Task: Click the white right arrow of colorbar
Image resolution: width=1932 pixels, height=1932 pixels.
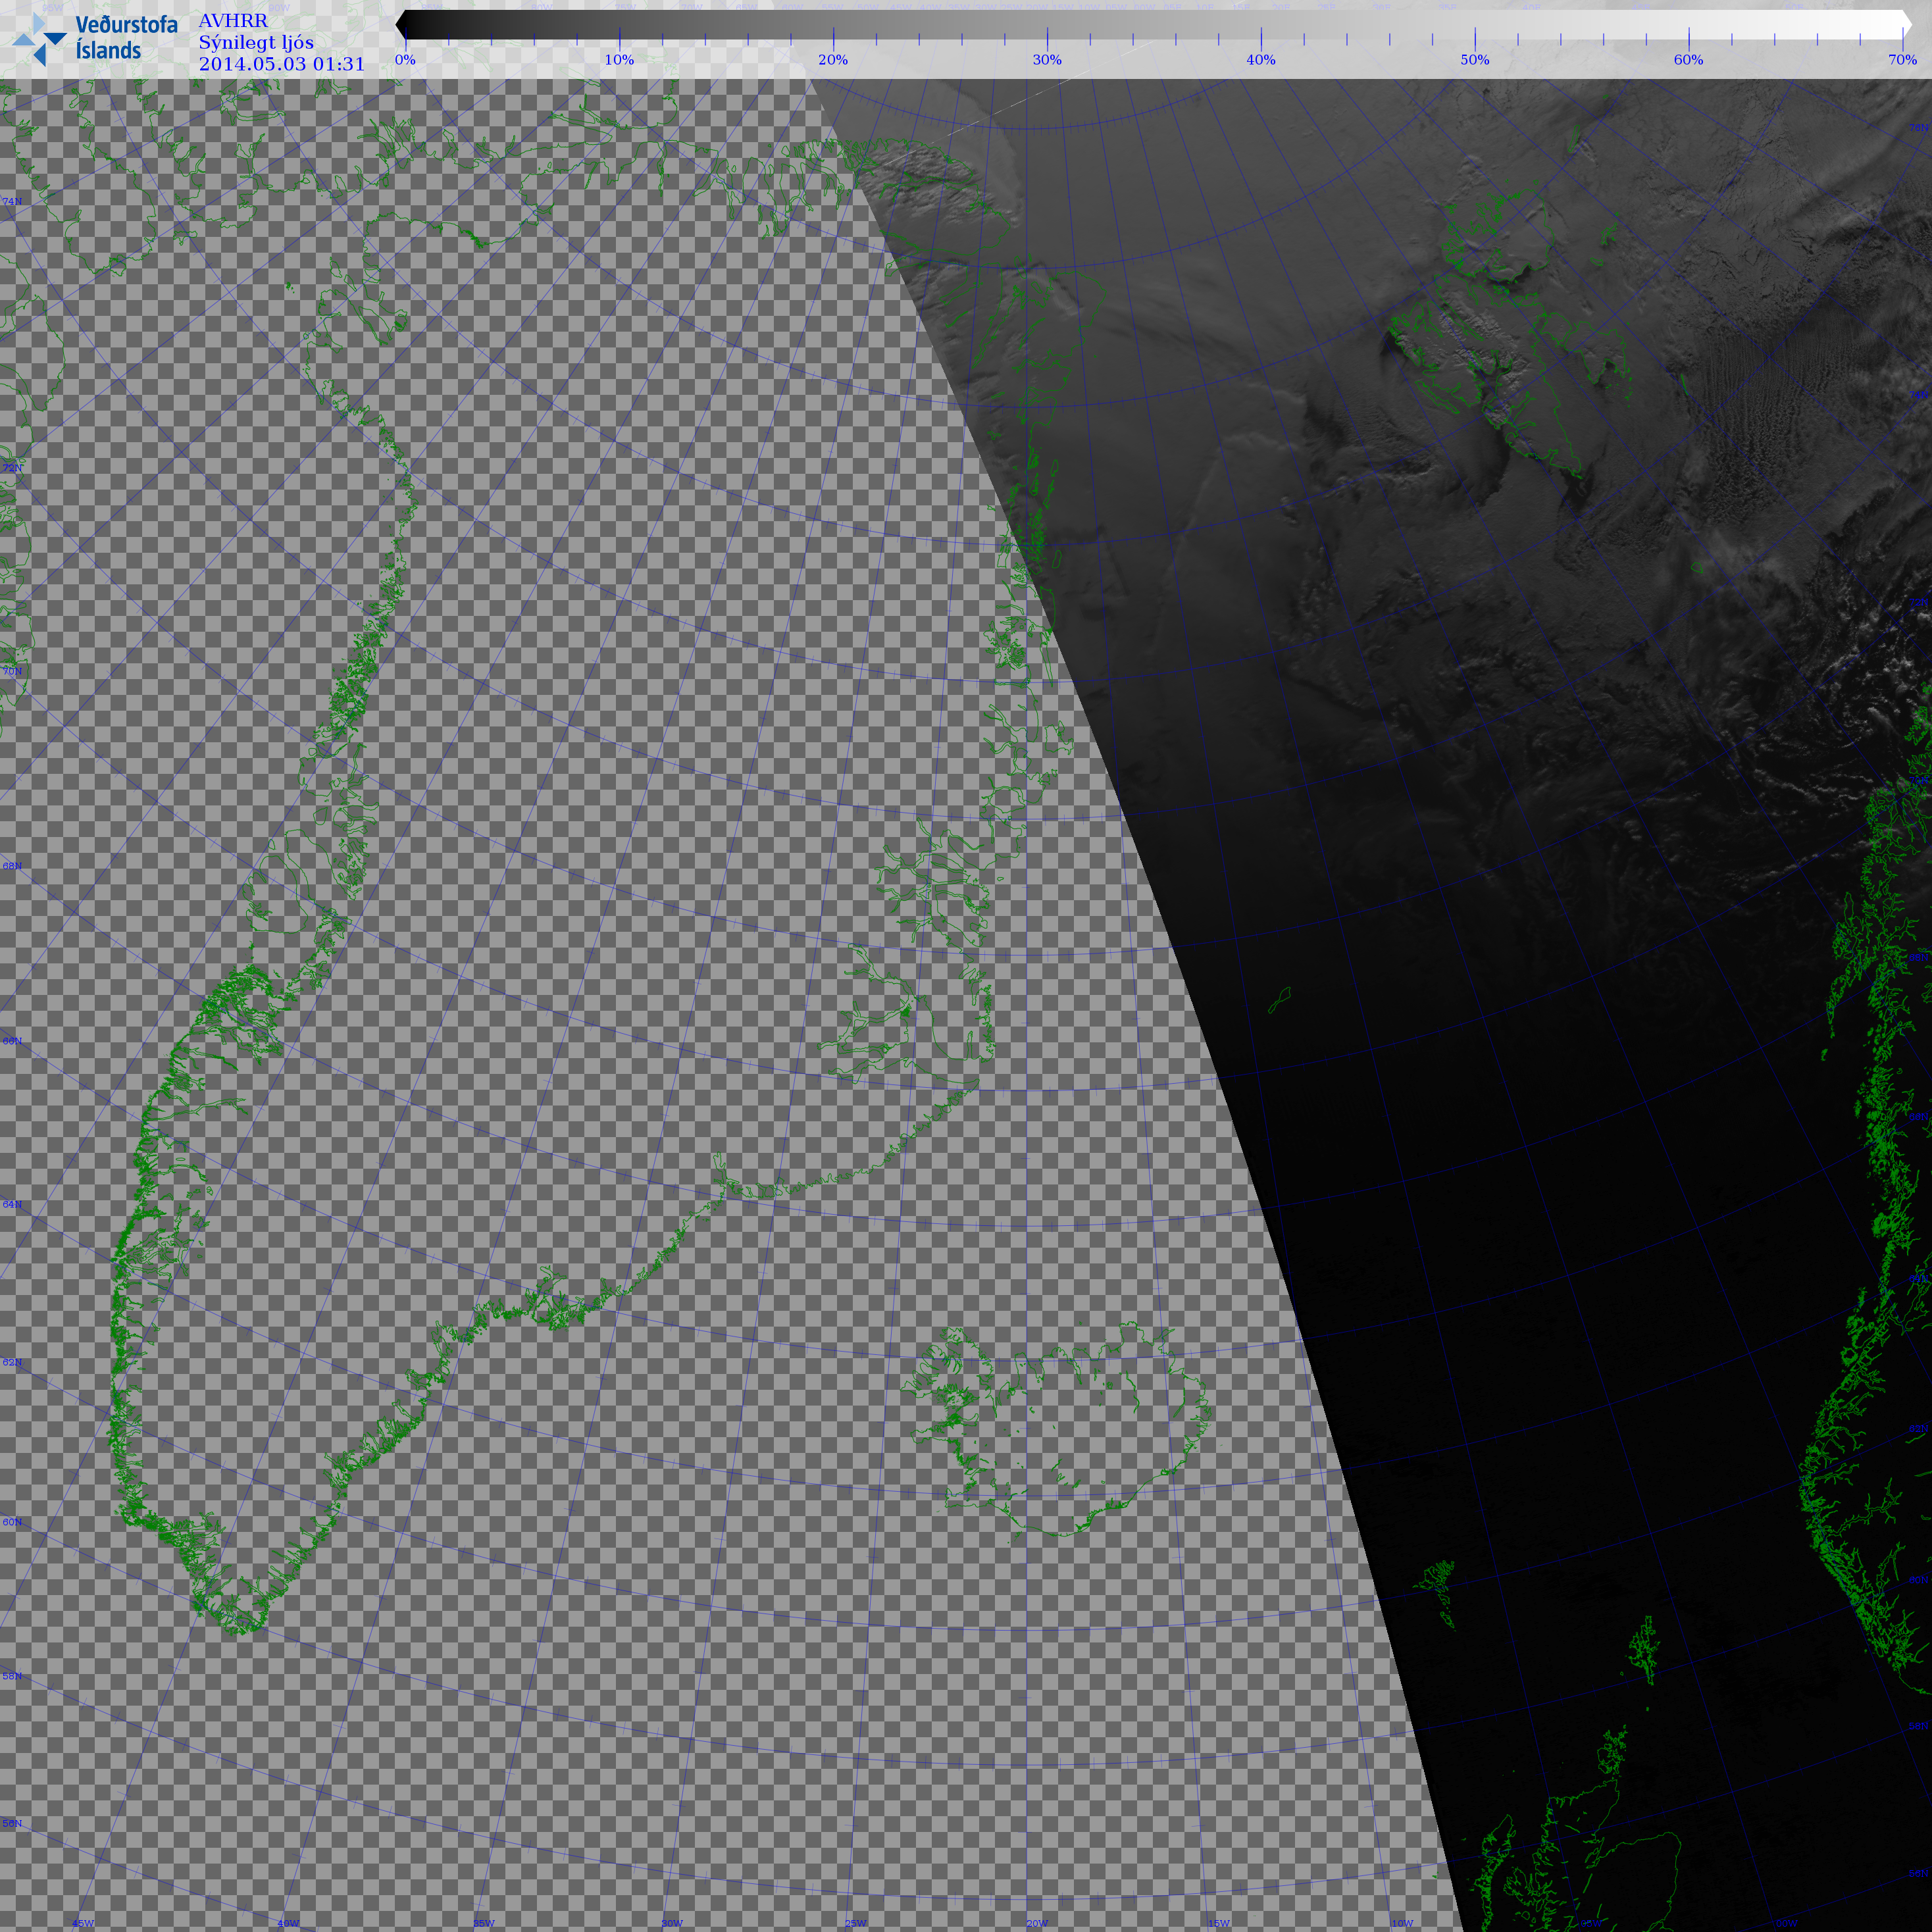Action: tap(1906, 25)
